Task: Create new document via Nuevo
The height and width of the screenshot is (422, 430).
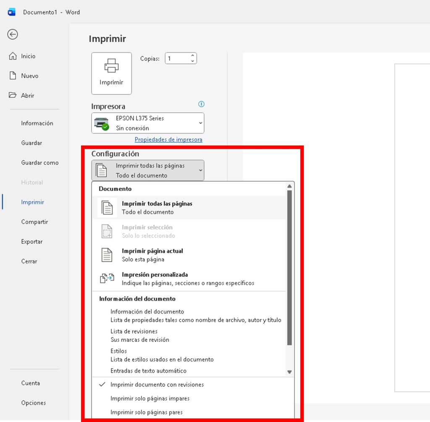Action: (x=29, y=76)
